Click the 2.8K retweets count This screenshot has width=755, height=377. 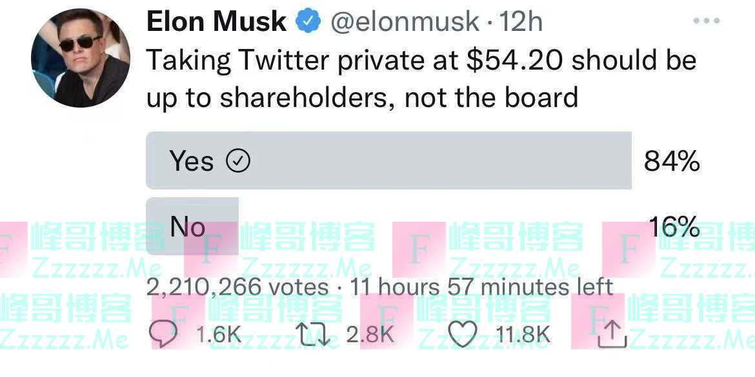pos(370,334)
